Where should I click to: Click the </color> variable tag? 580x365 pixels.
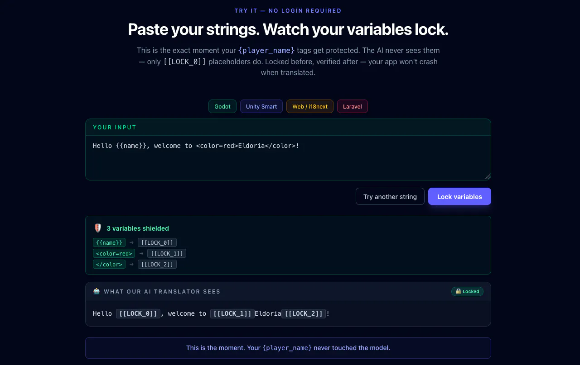109,264
